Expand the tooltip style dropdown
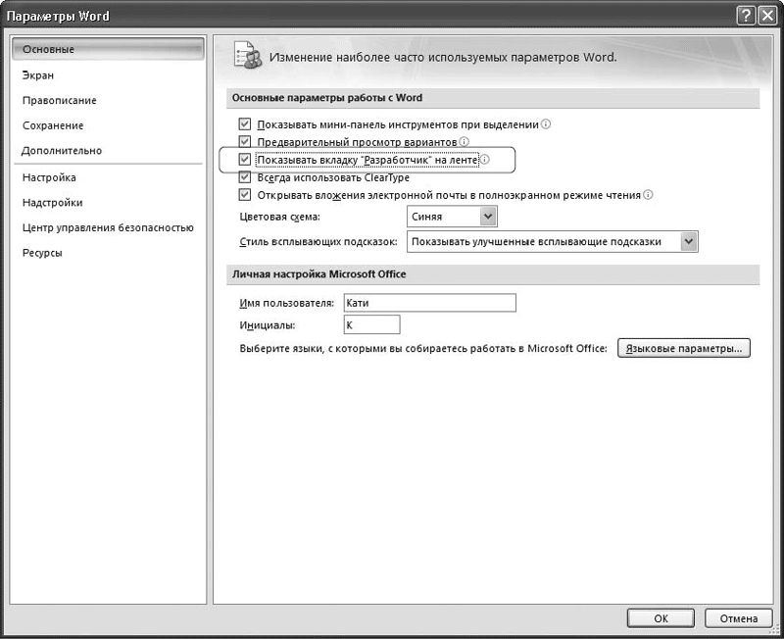Image resolution: width=784 pixels, height=639 pixels. coord(689,241)
